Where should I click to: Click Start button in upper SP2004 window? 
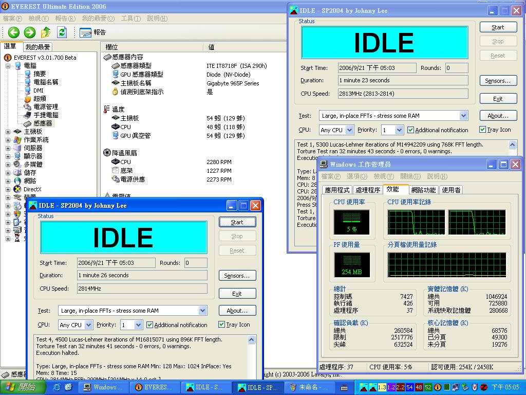(x=498, y=27)
